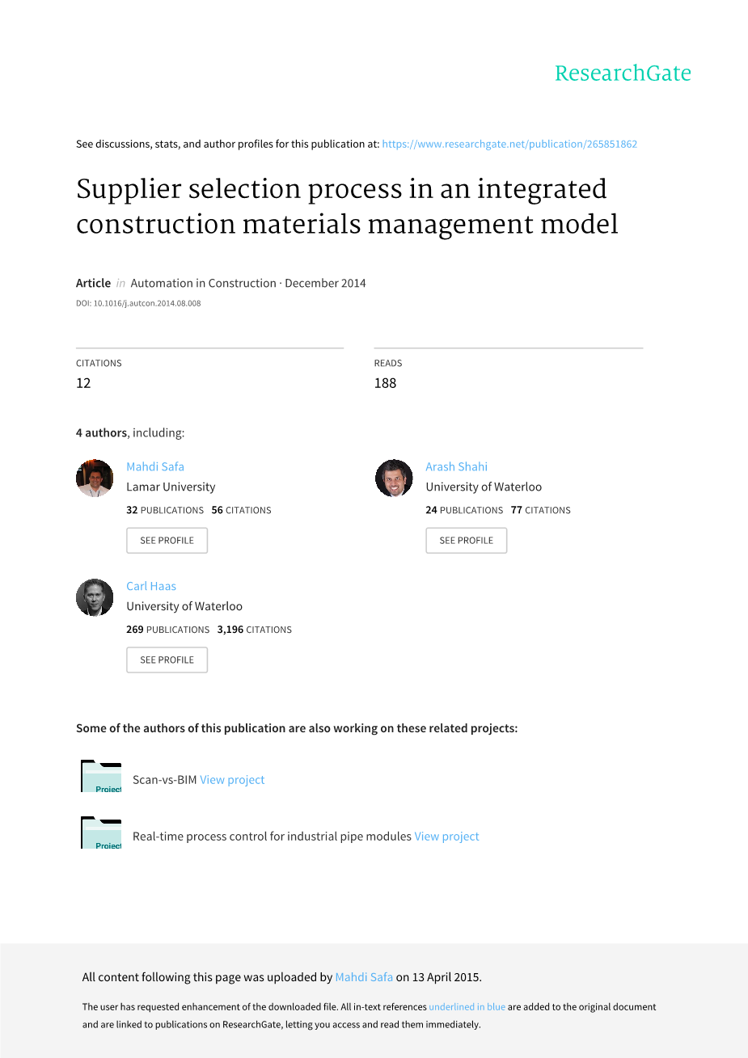Open Carl Haas author name link
Viewport: 748px width, 1058px height.
(151, 586)
